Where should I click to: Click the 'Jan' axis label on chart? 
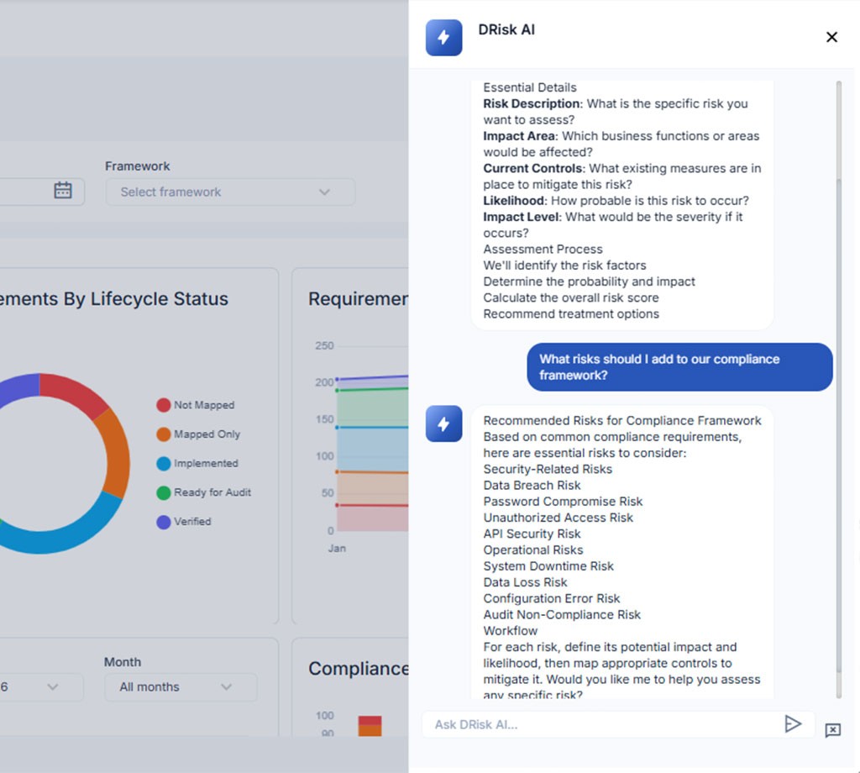pos(337,548)
